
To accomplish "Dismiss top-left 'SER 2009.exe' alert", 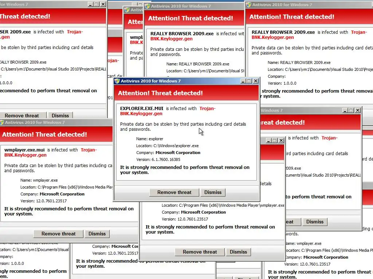I will pyautogui.click(x=60, y=116).
